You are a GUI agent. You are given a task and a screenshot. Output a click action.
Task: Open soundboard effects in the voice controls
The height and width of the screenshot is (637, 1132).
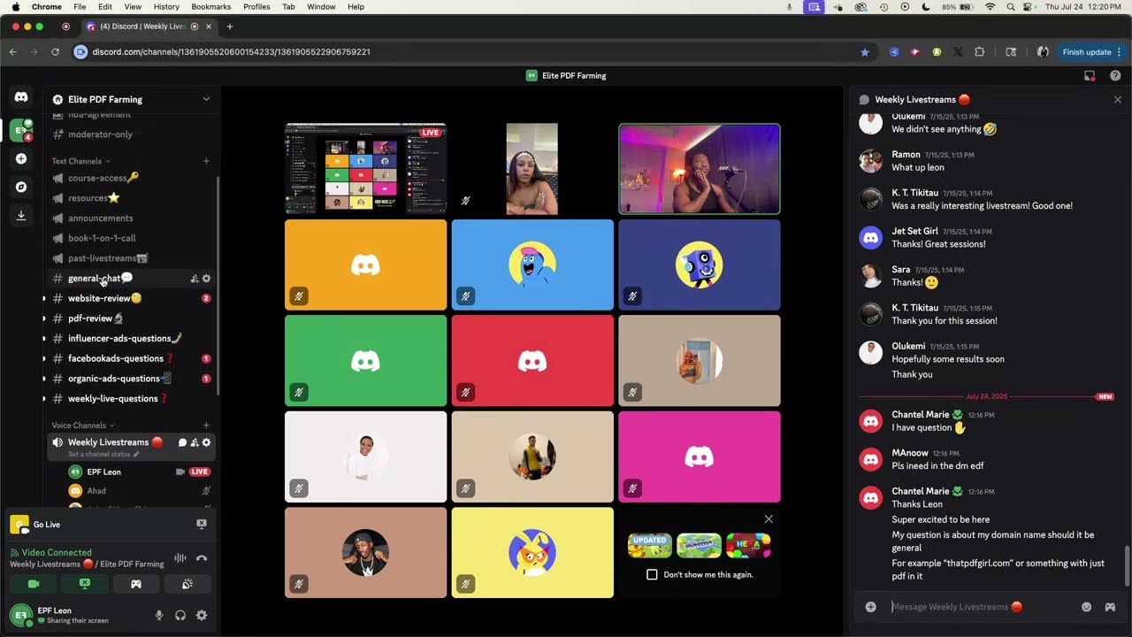point(187,584)
